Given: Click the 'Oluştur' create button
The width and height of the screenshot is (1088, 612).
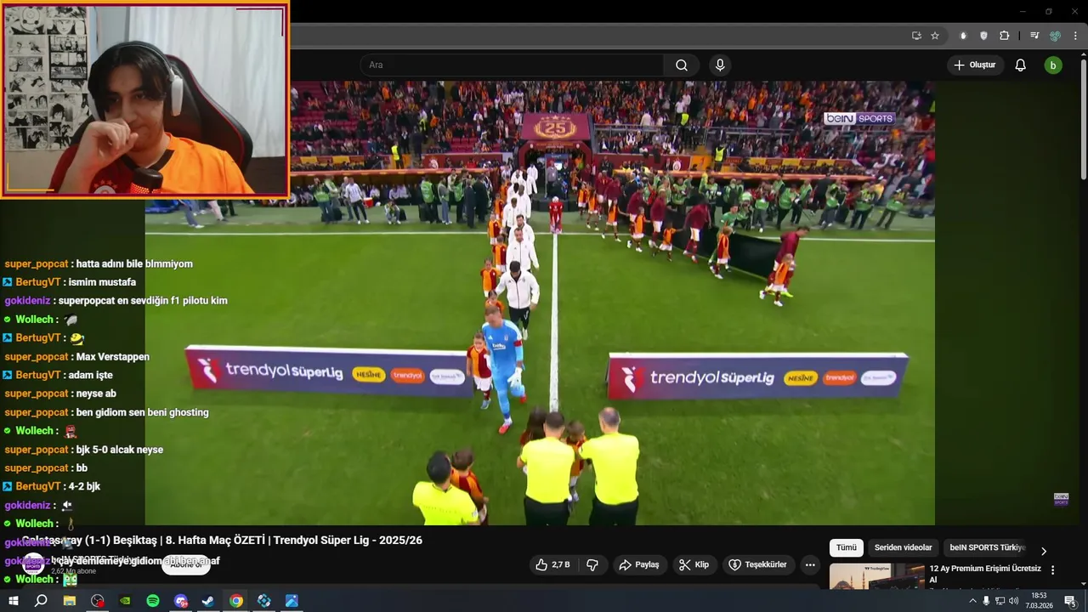Looking at the screenshot, I should [975, 65].
